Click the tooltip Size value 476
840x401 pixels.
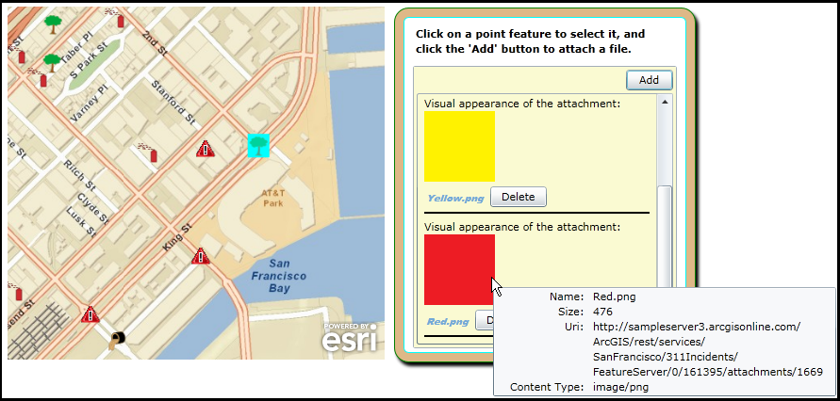click(602, 312)
